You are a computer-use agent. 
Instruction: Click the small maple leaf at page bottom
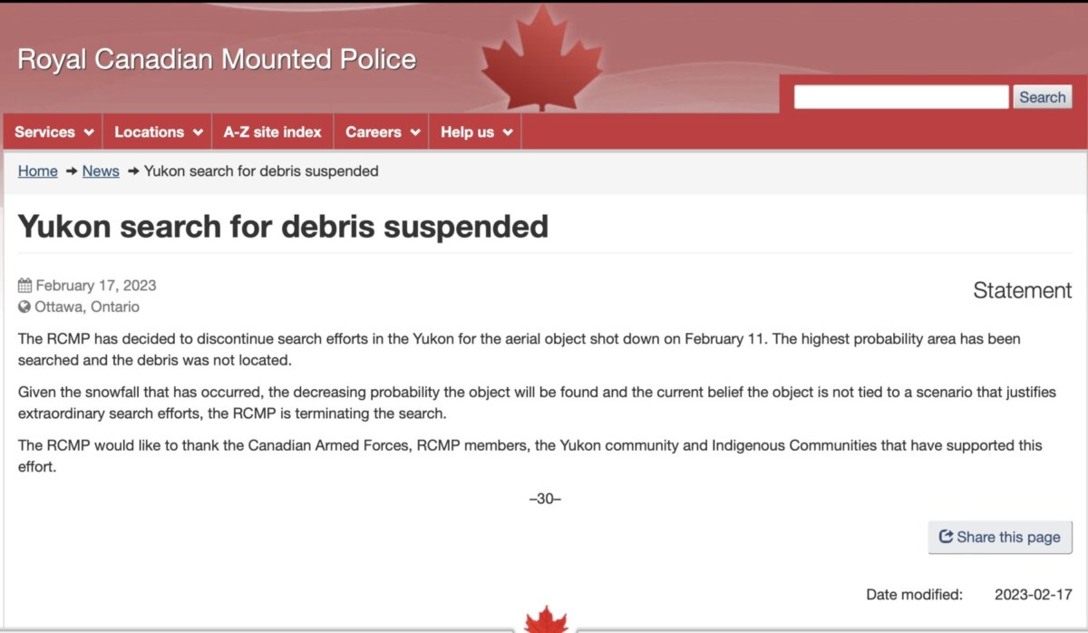coord(546,619)
